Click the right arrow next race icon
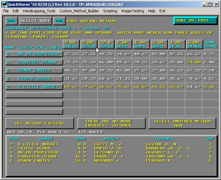Viewport: 221px width, 180px height. 59,21
